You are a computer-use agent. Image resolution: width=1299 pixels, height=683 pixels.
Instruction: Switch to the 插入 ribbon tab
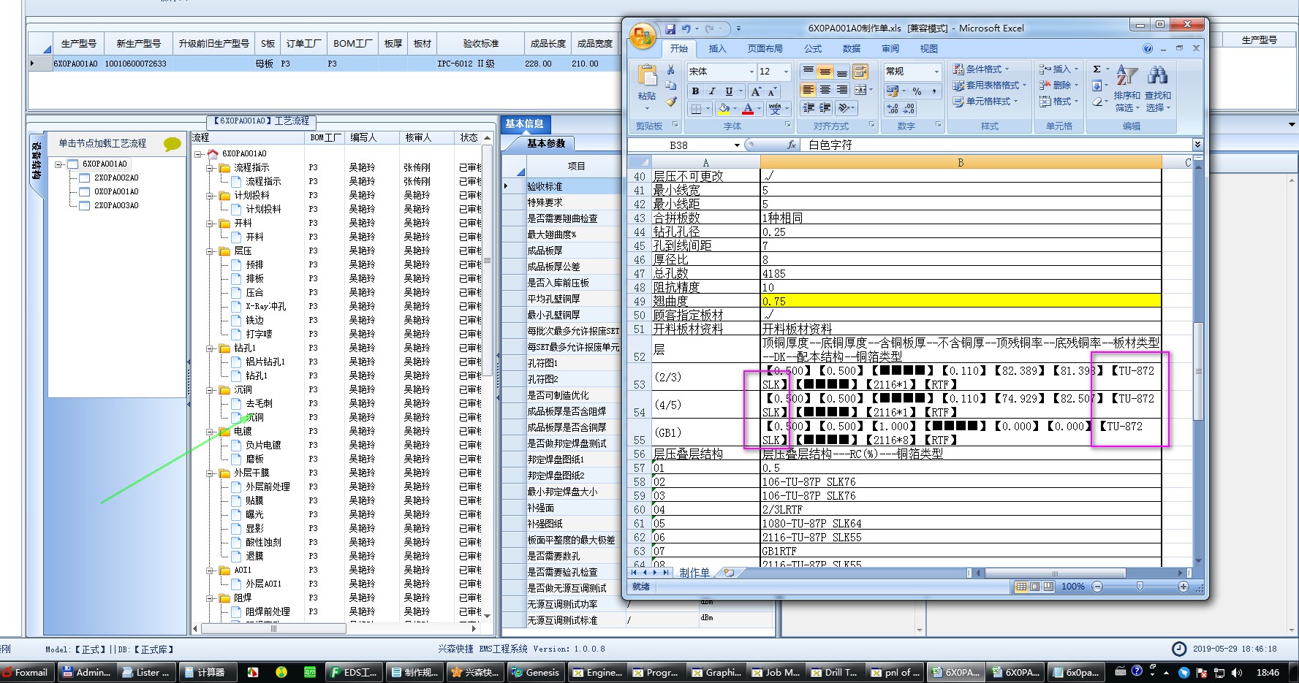[717, 49]
